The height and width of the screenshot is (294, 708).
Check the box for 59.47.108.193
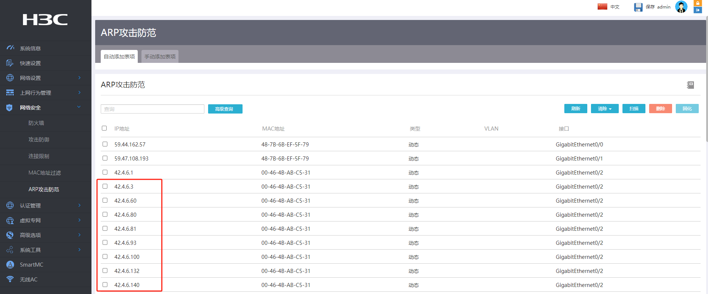(105, 158)
